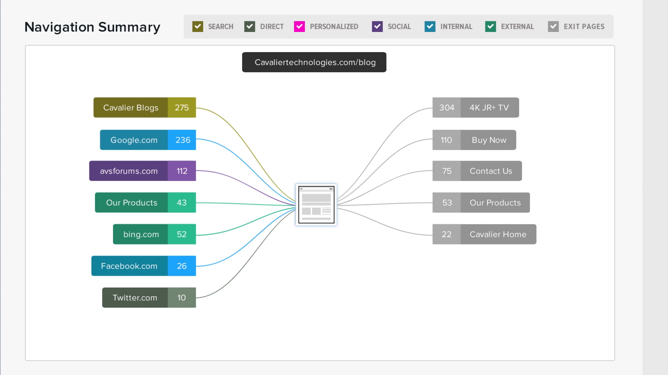Image resolution: width=668 pixels, height=375 pixels.
Task: Click the Cavaliertechnologies.com/blog URL label
Action: tap(314, 62)
